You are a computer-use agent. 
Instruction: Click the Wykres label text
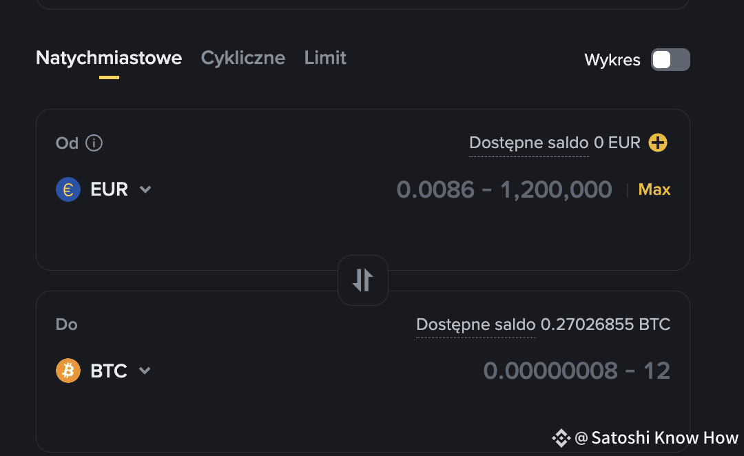pyautogui.click(x=612, y=60)
